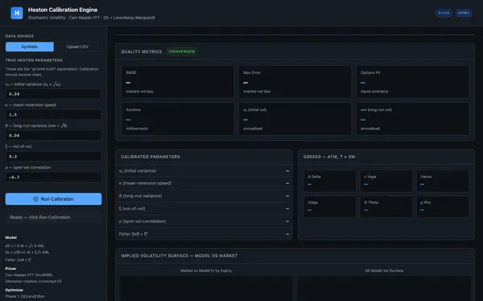The width and height of the screenshot is (483, 301).
Task: Select the v₀ (initial variance) calibrated row
Action: tap(204, 171)
